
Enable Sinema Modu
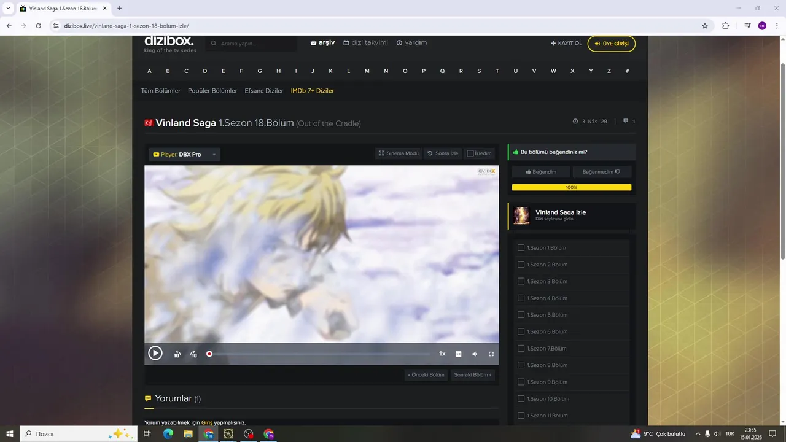399,153
